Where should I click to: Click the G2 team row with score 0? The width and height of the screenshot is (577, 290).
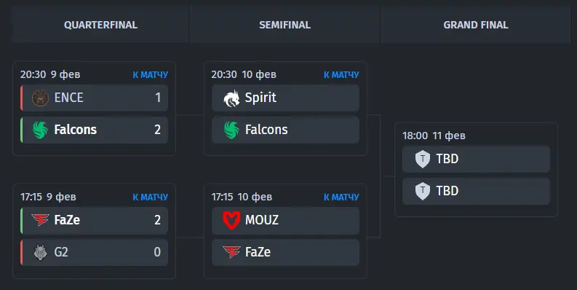point(94,252)
